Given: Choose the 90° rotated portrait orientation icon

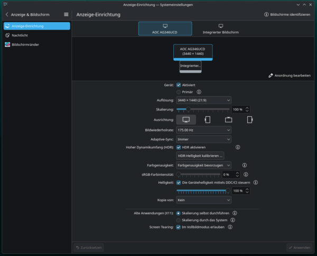Looking at the screenshot, I should coord(208,119).
